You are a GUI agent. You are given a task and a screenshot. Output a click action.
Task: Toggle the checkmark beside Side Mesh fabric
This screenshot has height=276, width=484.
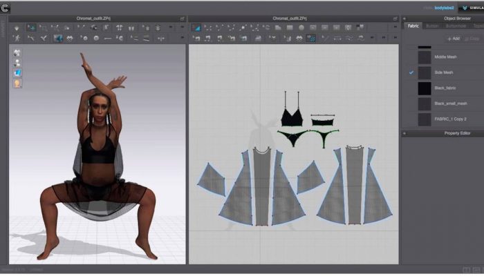411,72
